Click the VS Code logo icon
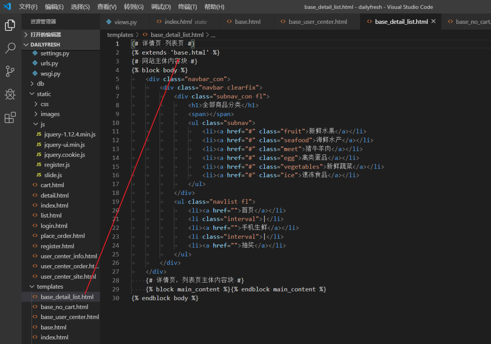Screen dimensions: 491x344 coord(7,7)
